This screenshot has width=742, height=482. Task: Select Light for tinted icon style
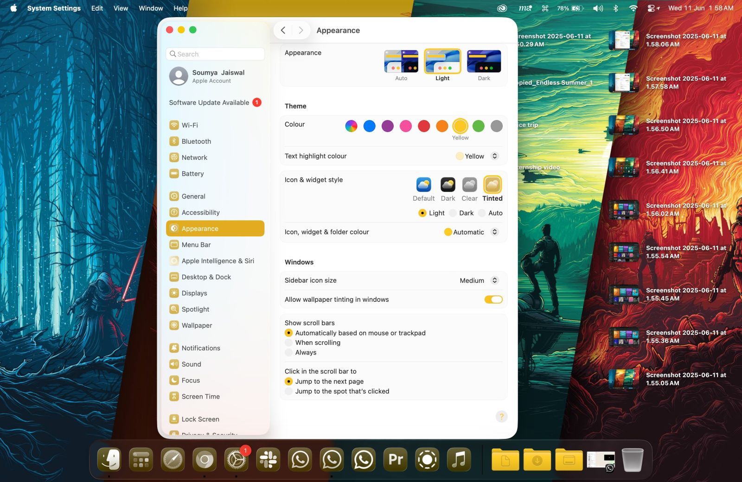click(431, 213)
